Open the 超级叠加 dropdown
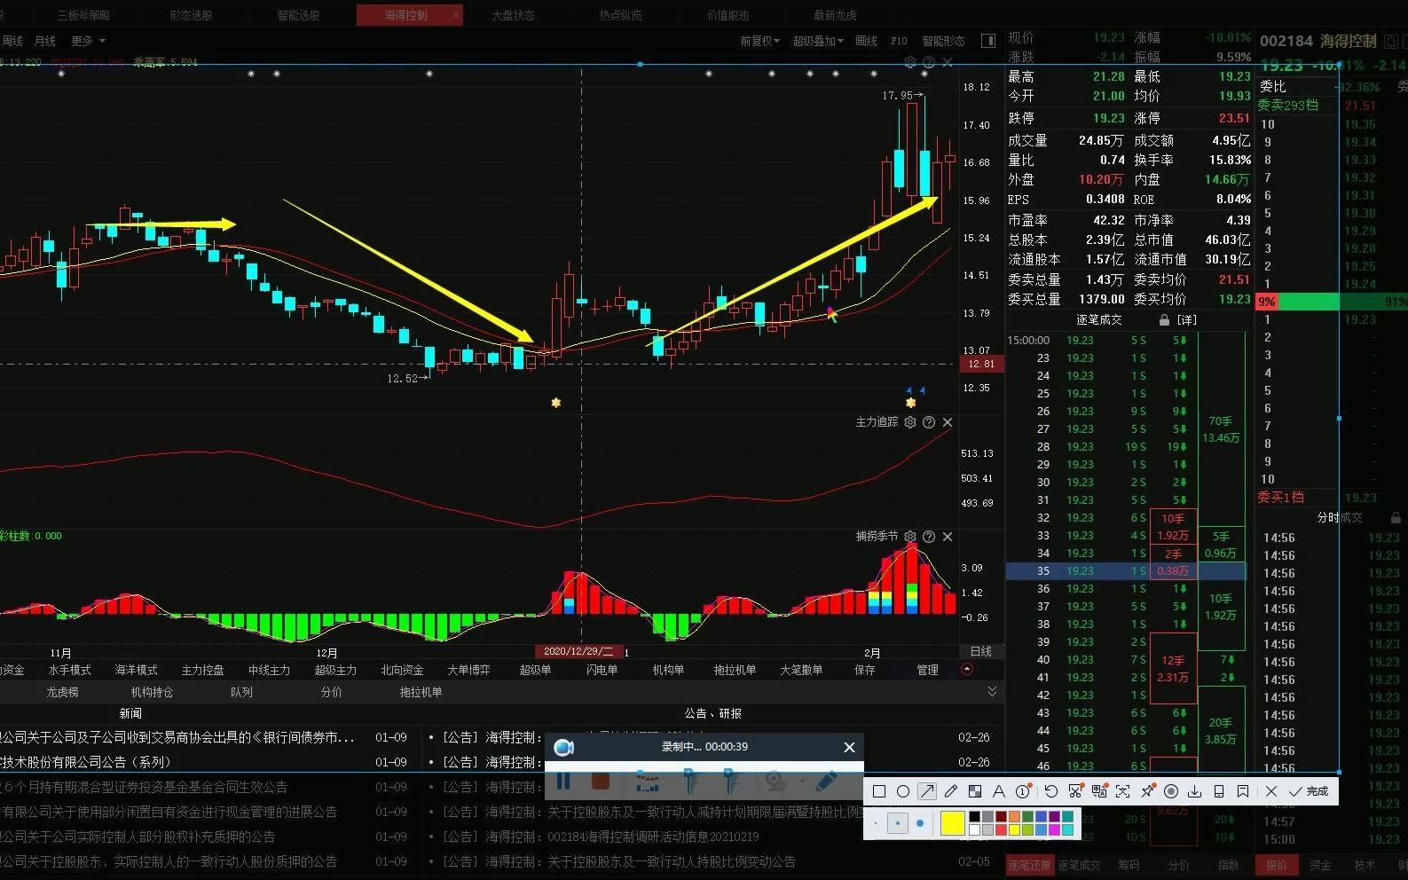Image resolution: width=1408 pixels, height=880 pixels. click(x=817, y=41)
